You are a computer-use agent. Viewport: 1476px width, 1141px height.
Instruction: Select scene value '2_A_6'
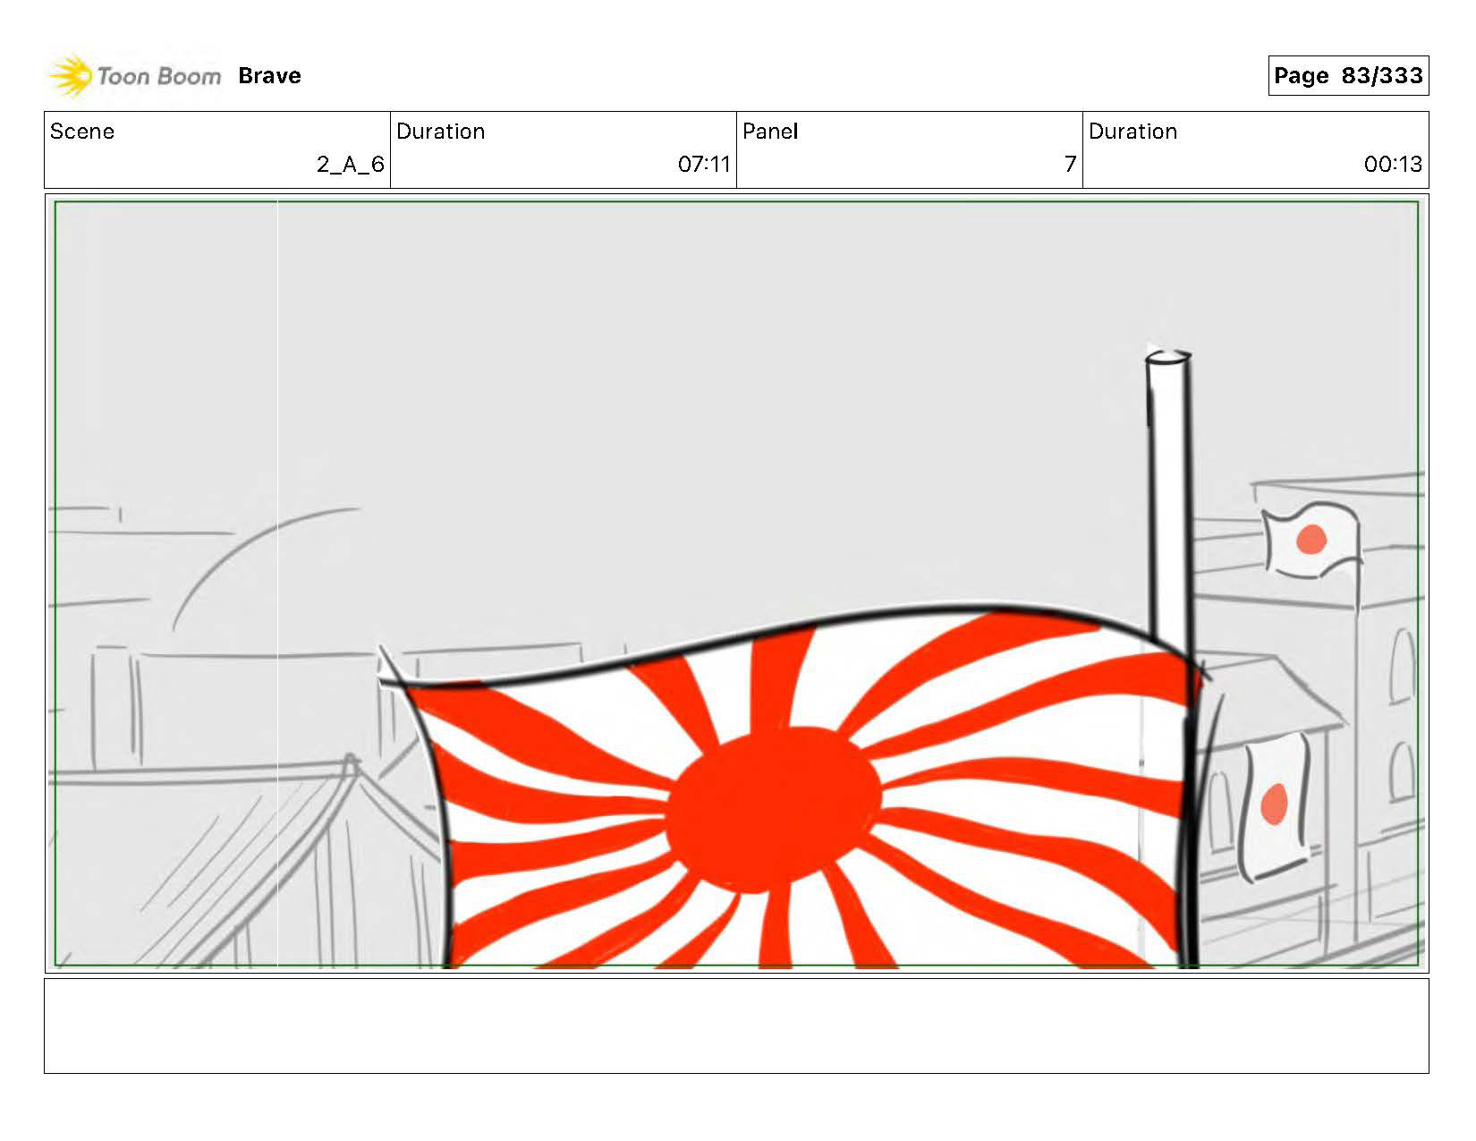(351, 165)
